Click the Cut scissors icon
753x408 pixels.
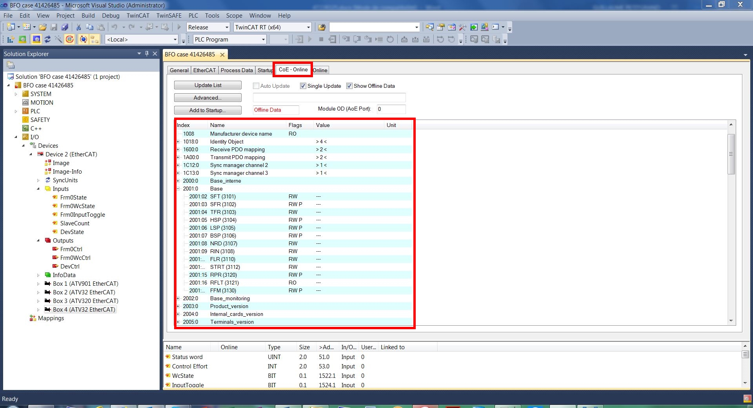[x=78, y=27]
